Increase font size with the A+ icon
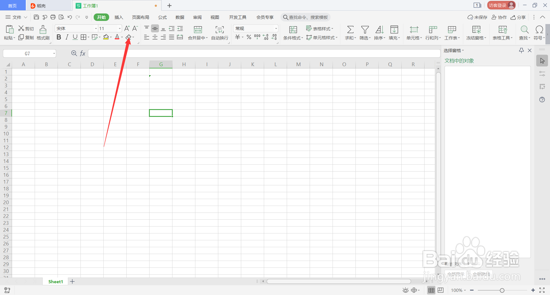Screen dimensions: 550x295 127,28
